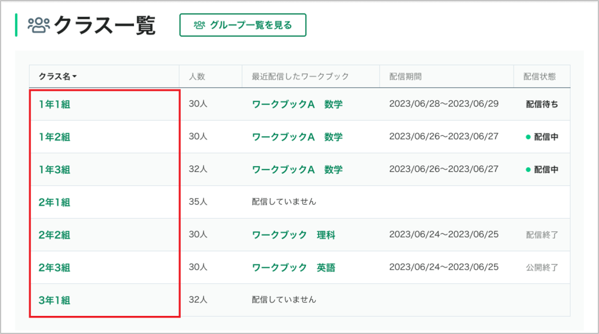This screenshot has height=334, width=599.
Task: Open class 1年2組
Action: point(54,137)
